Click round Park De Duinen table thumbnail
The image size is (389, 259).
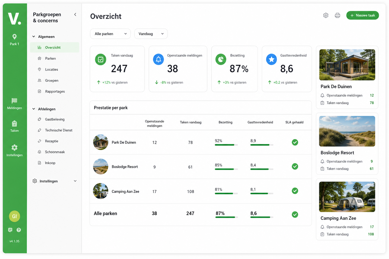(x=101, y=142)
